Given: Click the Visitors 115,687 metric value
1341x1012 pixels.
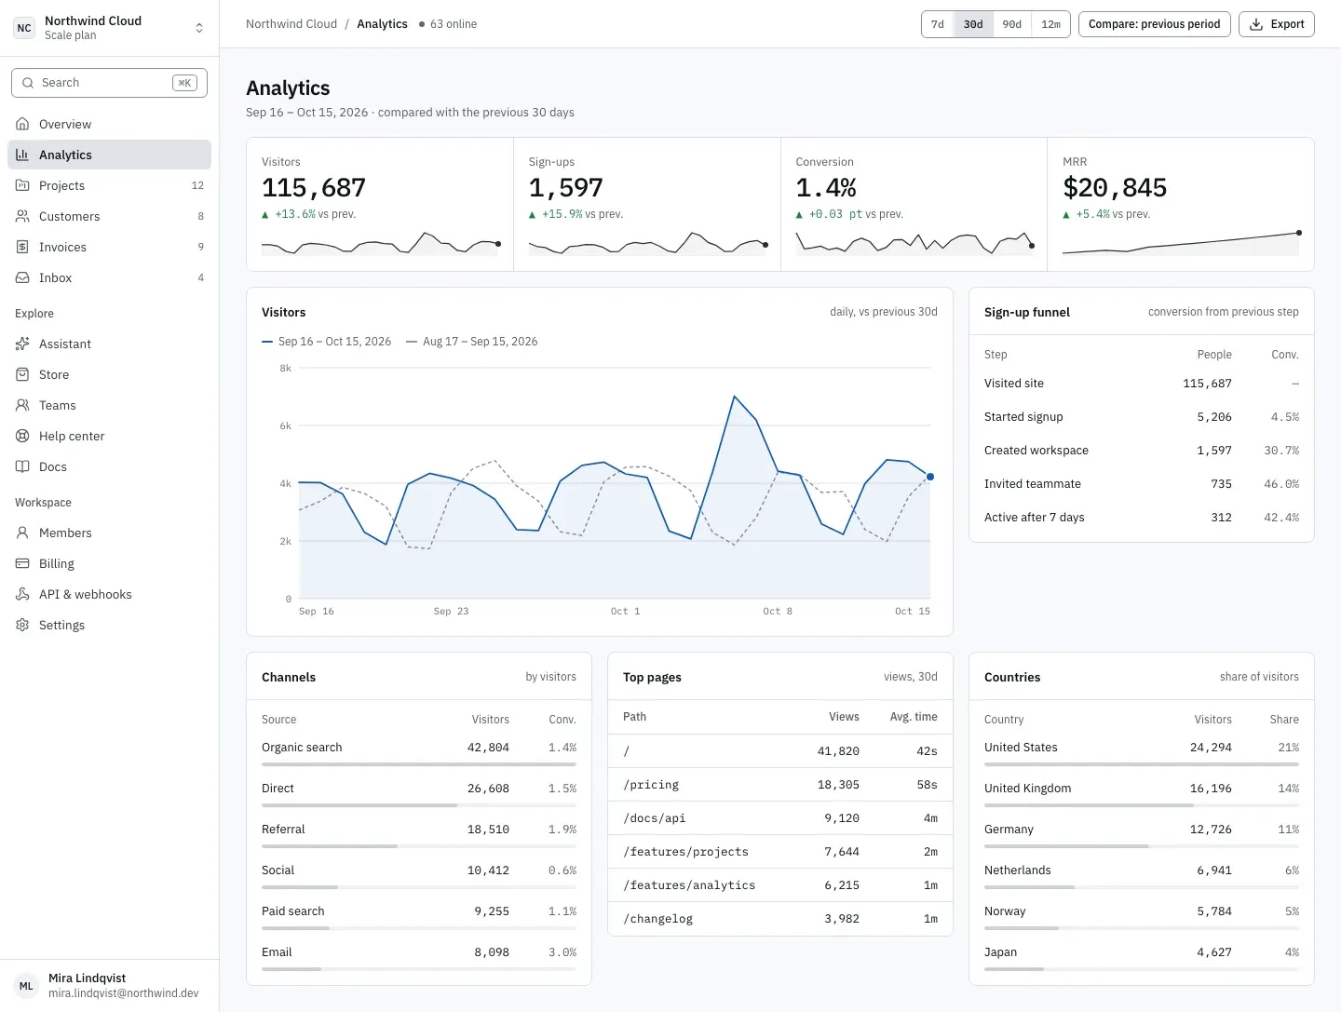Looking at the screenshot, I should pos(314,188).
